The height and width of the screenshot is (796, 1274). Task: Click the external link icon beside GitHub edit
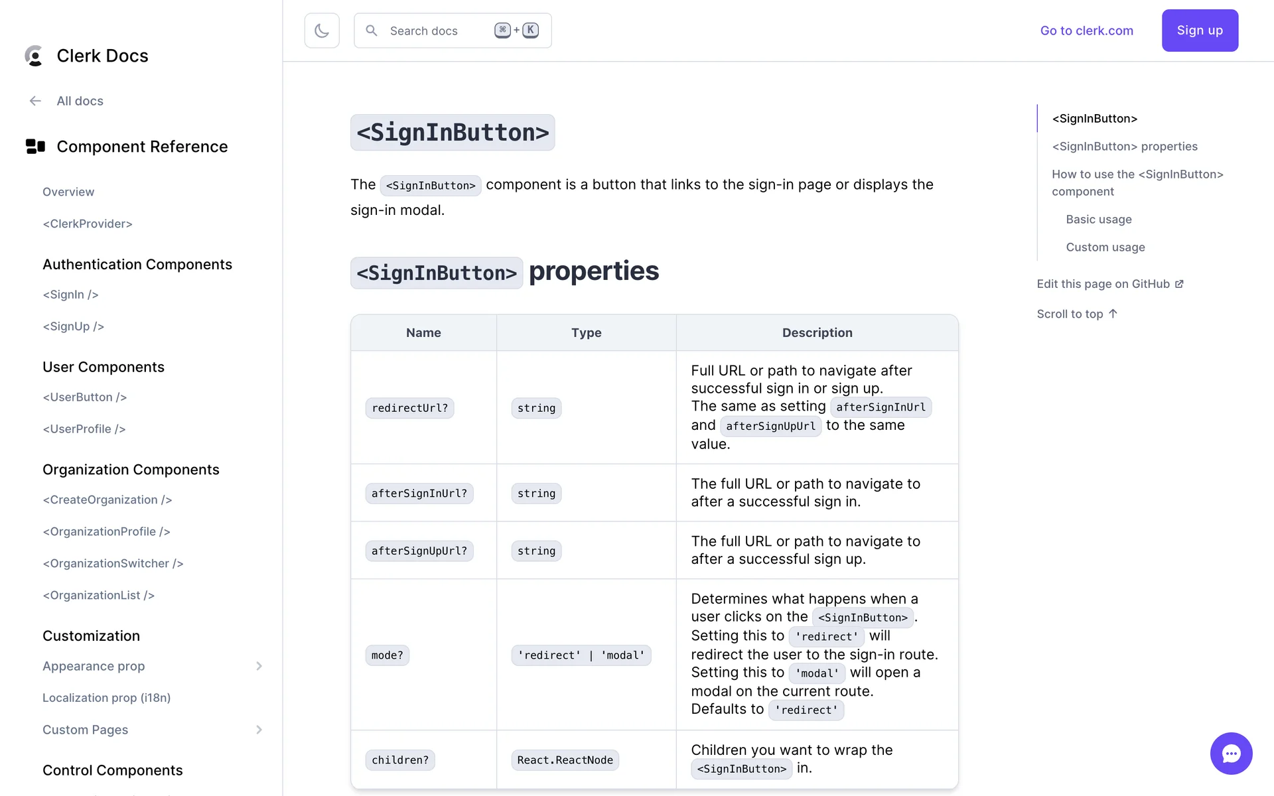[1179, 284]
